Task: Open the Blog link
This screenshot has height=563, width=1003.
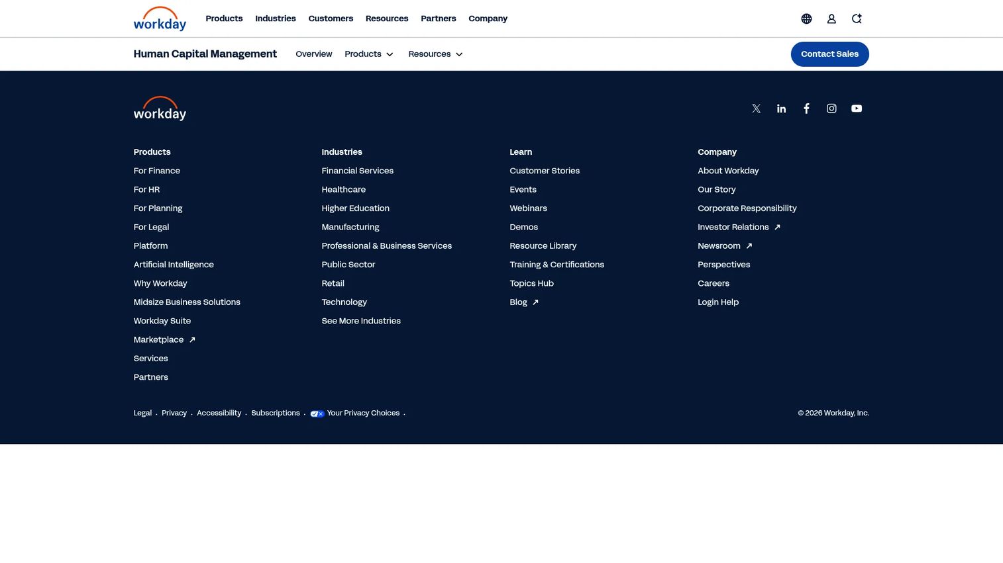Action: pyautogui.click(x=524, y=302)
